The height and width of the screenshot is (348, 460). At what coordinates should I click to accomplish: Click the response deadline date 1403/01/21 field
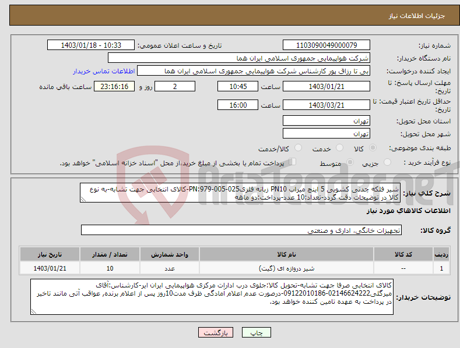tap(326, 86)
